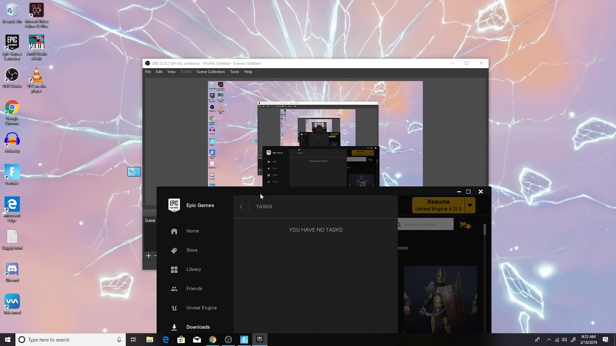The width and height of the screenshot is (616, 346).
Task: Open the Downloads arrow icon in sidebar
Action: tap(174, 327)
